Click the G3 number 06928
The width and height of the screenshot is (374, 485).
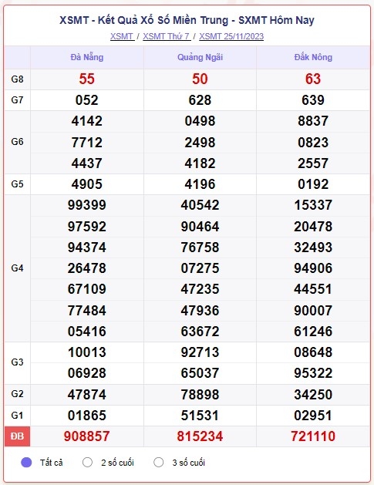pyautogui.click(x=87, y=373)
